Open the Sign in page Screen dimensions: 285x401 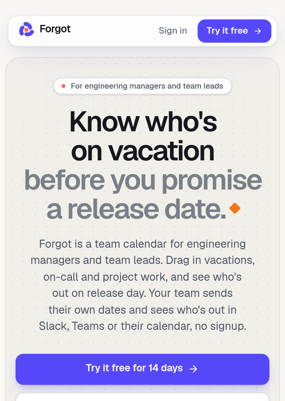[x=173, y=31]
